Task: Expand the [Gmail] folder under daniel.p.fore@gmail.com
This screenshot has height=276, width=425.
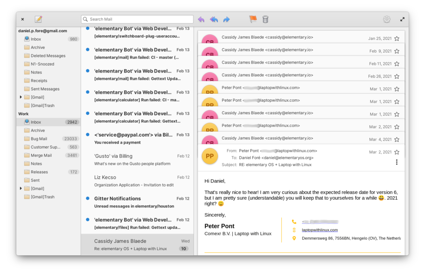Action: click(21, 97)
